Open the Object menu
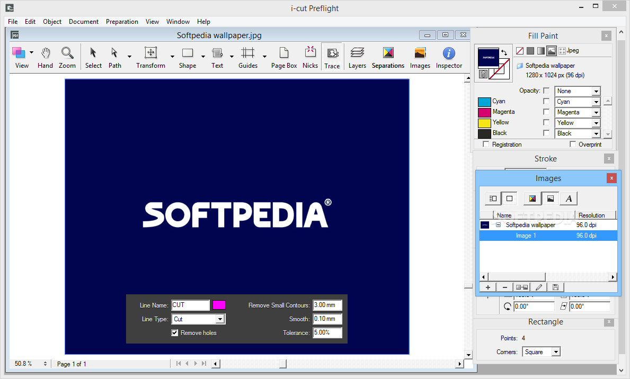 (x=52, y=22)
